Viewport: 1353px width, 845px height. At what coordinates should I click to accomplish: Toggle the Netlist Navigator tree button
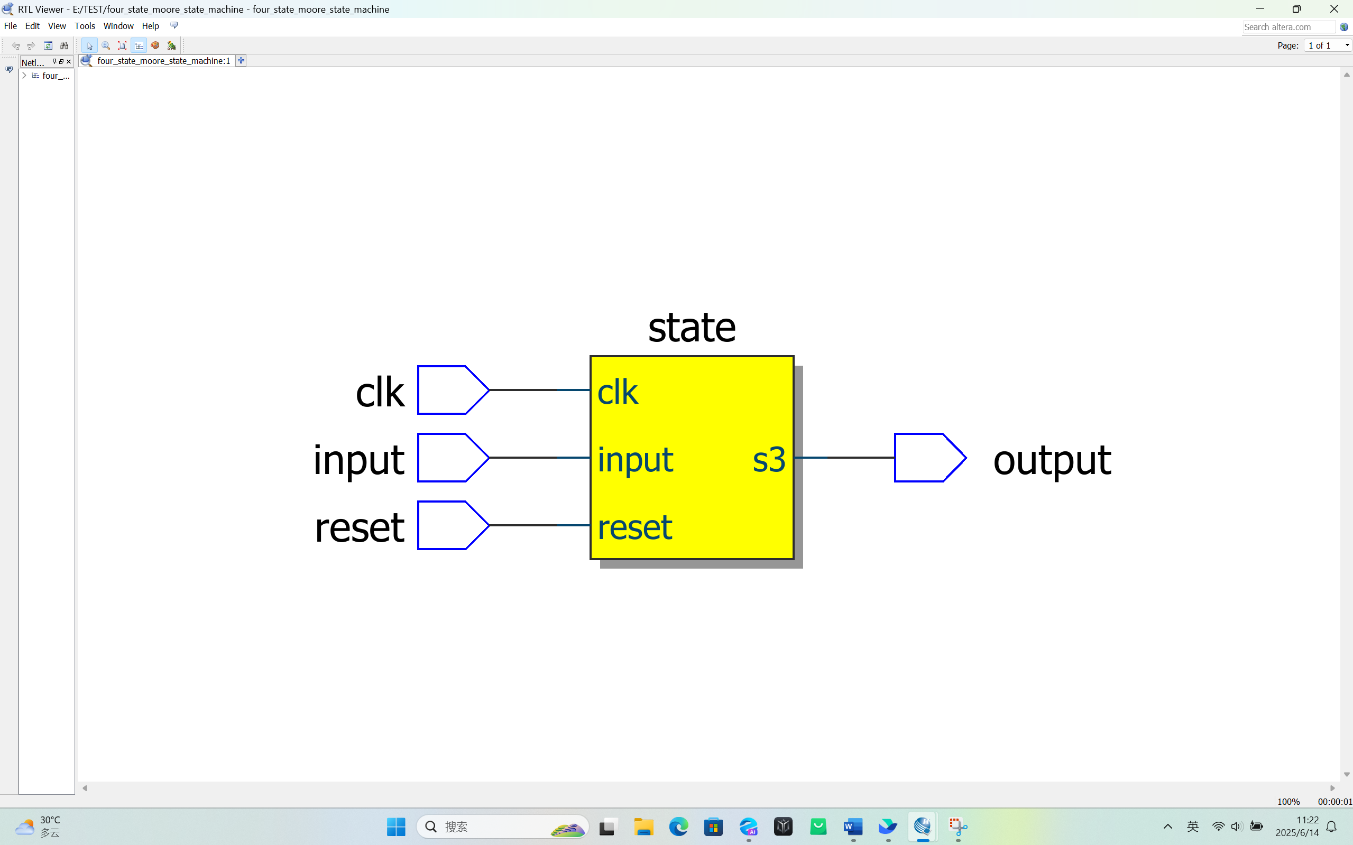tap(139, 46)
